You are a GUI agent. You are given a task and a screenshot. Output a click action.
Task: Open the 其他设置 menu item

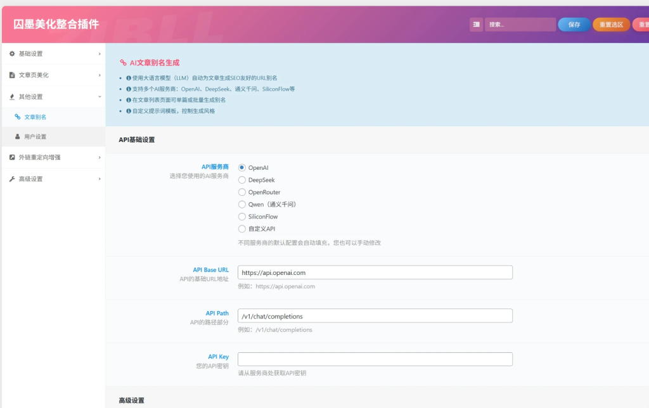click(54, 97)
